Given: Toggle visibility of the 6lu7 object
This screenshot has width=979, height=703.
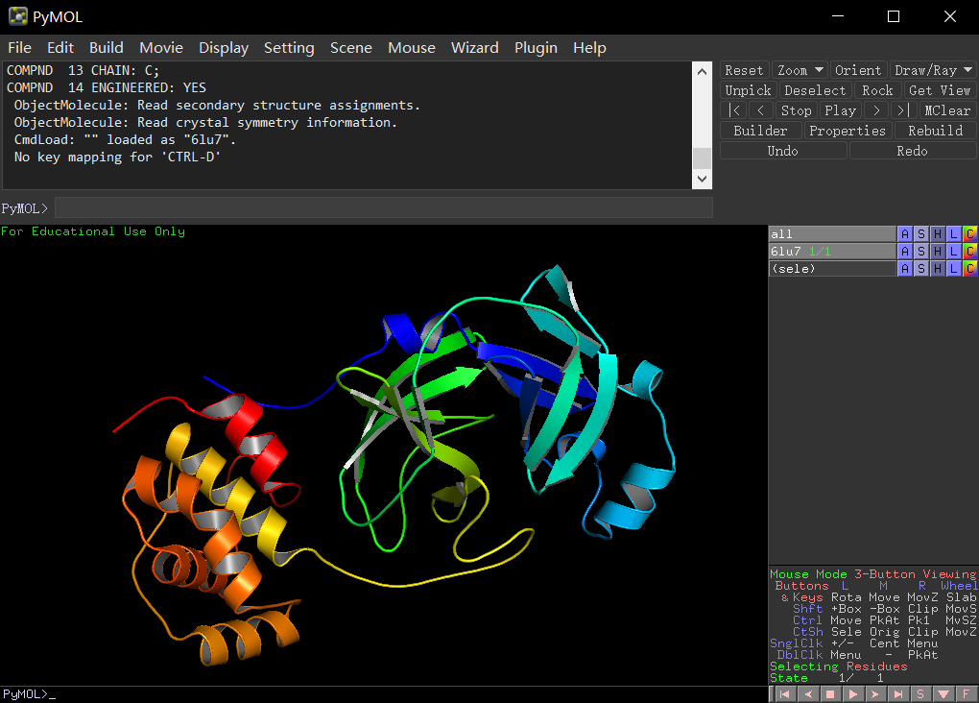Looking at the screenshot, I should pyautogui.click(x=831, y=252).
